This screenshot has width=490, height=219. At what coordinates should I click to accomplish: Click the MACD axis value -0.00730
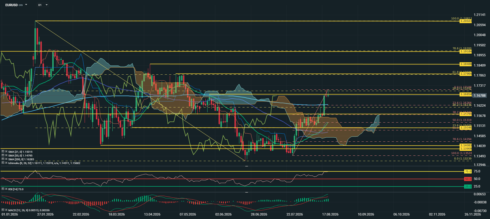click(x=480, y=211)
